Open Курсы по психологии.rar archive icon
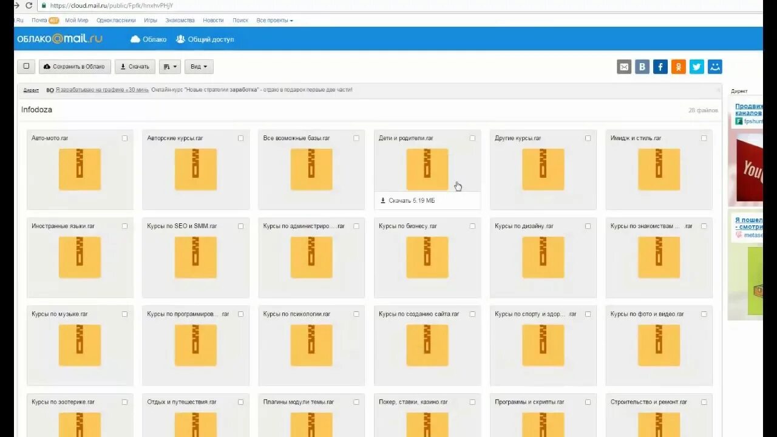 pos(311,345)
